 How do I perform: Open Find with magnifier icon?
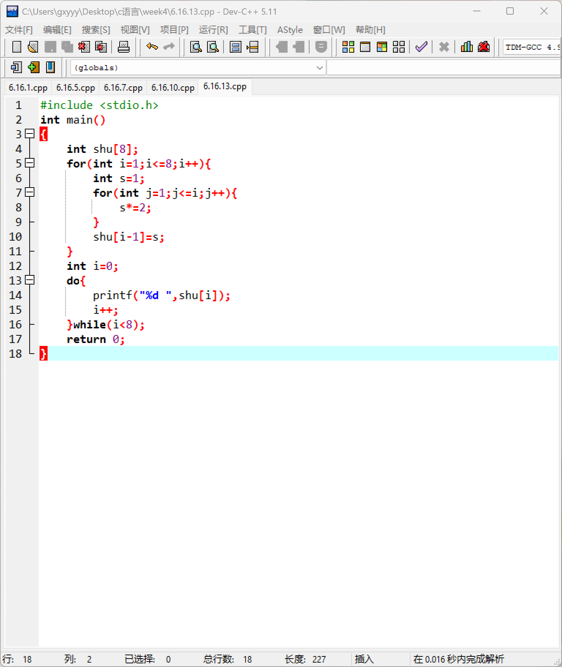[196, 47]
